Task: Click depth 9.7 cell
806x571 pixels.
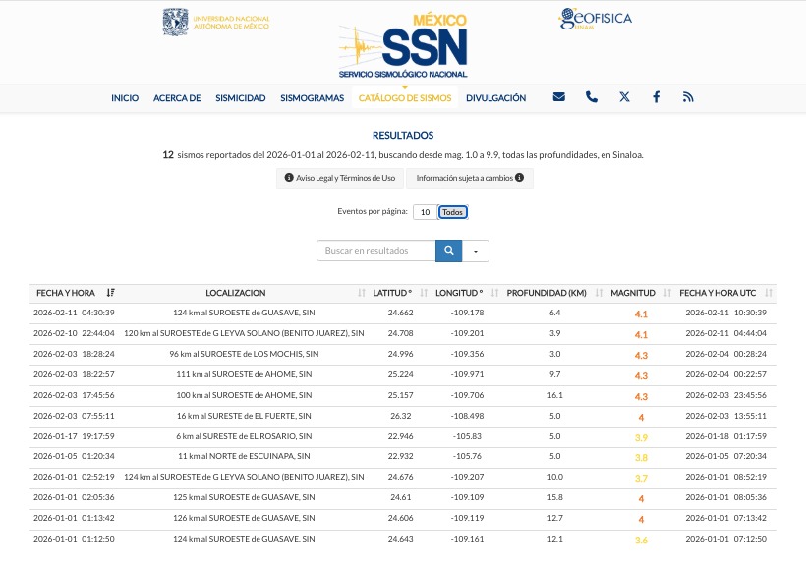Action: (555, 374)
